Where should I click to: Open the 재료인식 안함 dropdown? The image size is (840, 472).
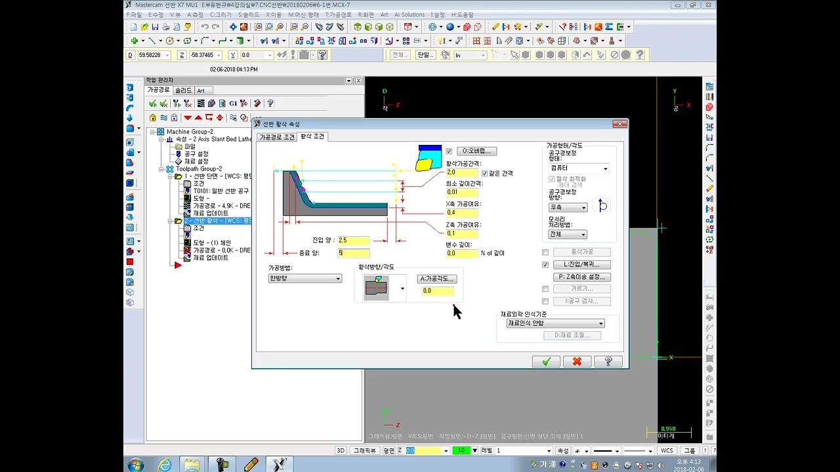555,323
